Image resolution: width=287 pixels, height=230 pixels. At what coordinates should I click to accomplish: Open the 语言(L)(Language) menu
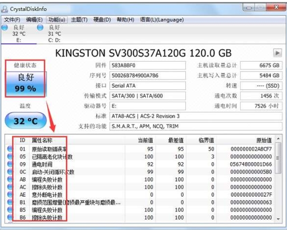(x=162, y=20)
